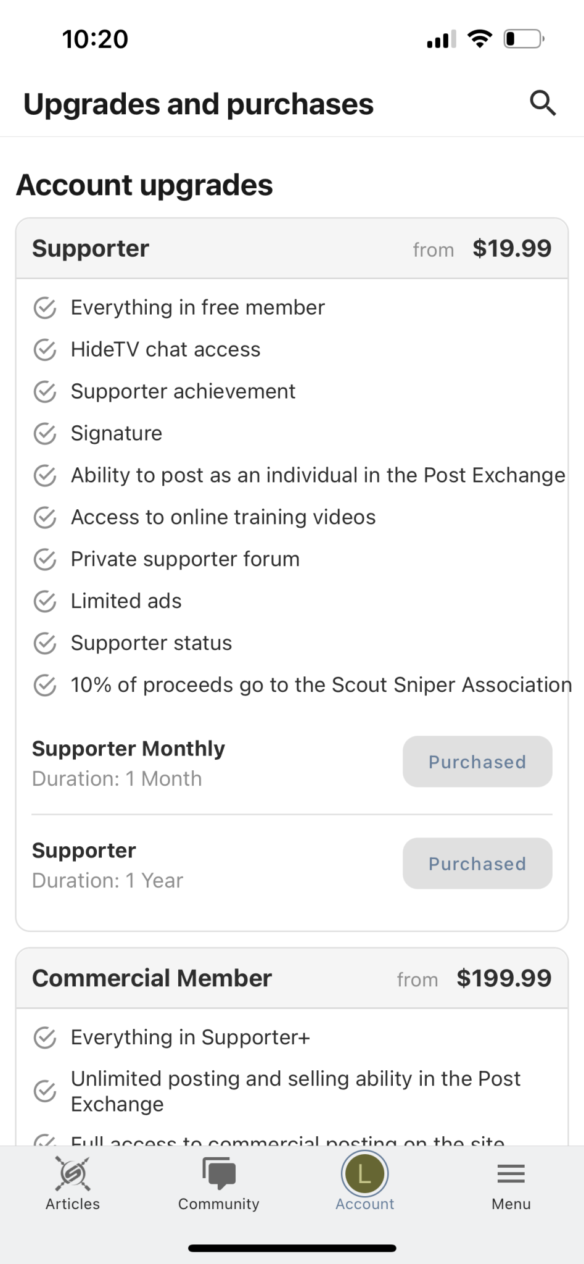The height and width of the screenshot is (1264, 584).
Task: Open the hamburger Menu icon
Action: pos(511,1173)
